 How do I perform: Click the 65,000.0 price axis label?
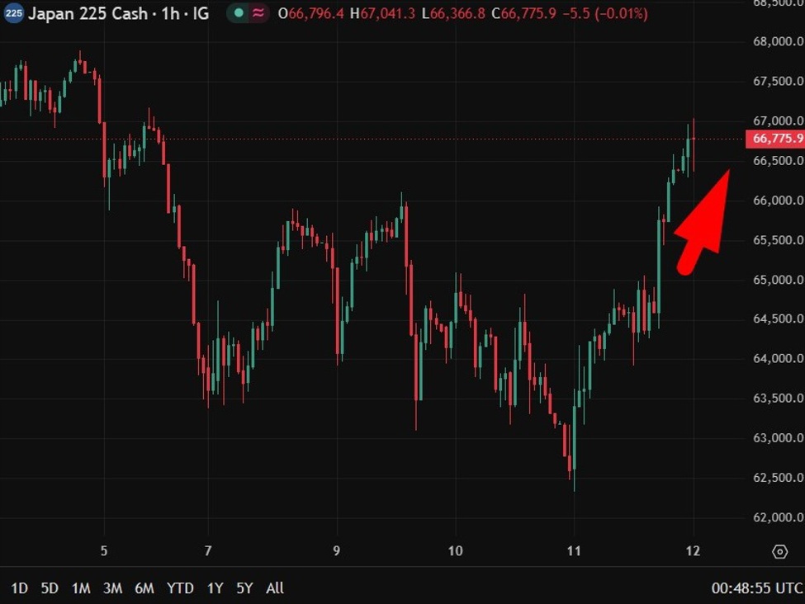(x=779, y=280)
